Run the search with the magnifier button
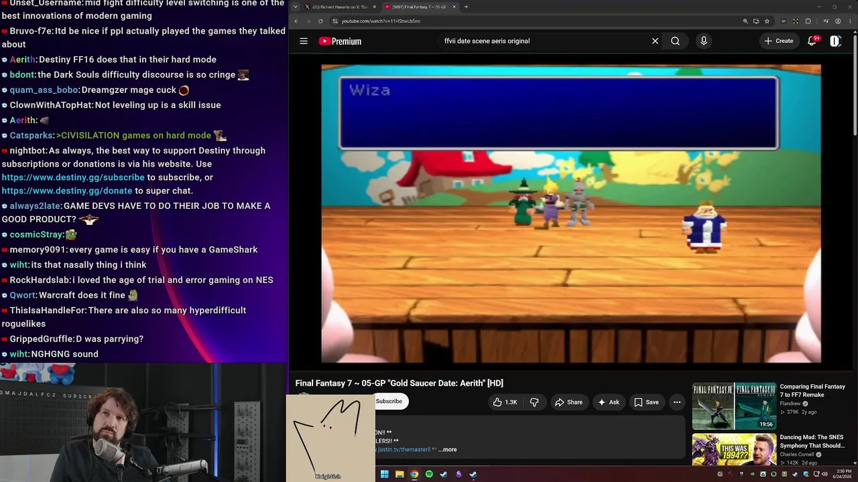 tap(675, 41)
